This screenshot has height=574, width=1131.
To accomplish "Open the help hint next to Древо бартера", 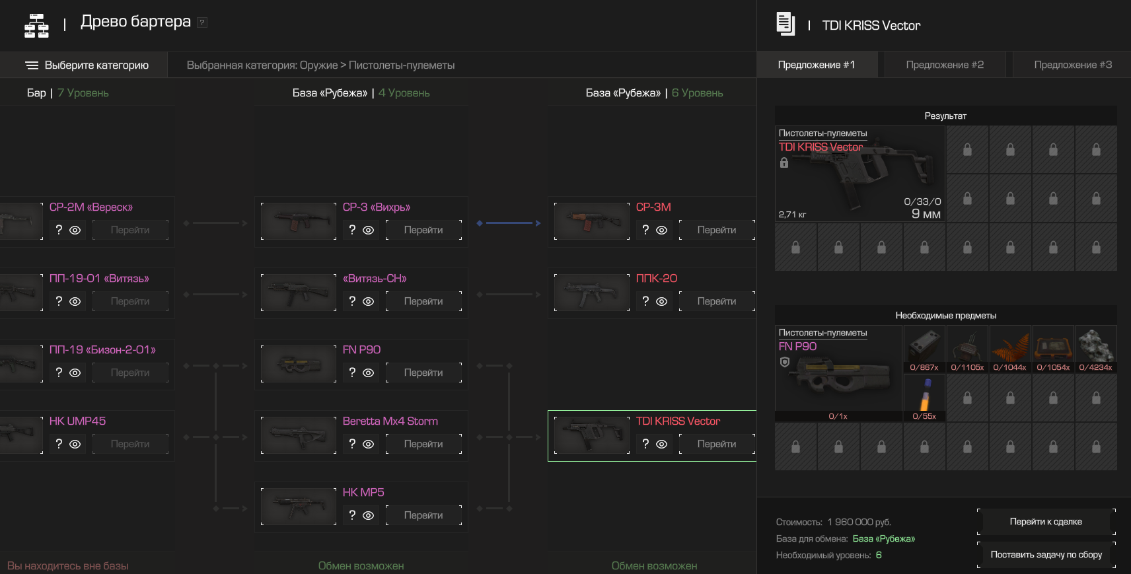I will click(x=203, y=22).
